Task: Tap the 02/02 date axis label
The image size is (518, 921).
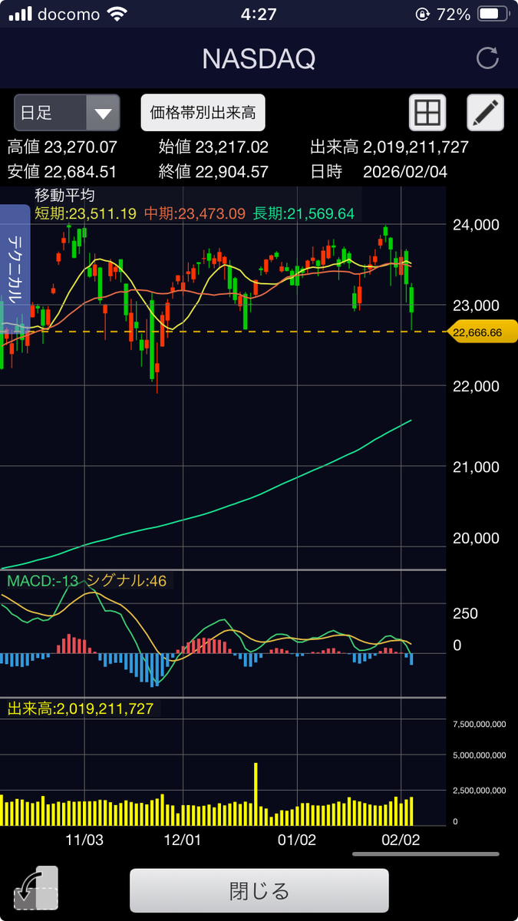Action: [401, 840]
